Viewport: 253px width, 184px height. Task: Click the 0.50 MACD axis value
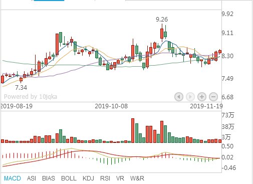pos(227,146)
